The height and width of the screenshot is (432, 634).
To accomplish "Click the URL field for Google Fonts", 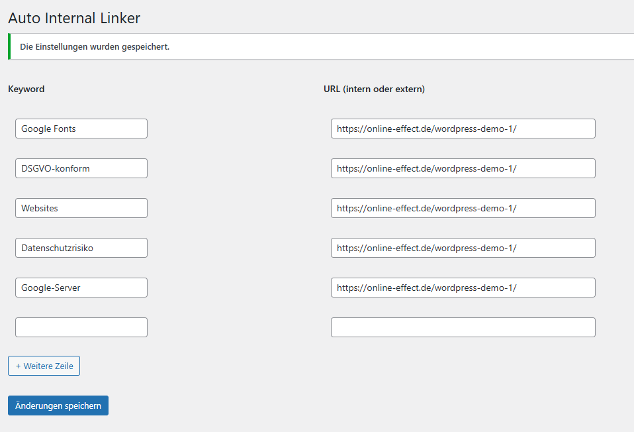I will [463, 129].
